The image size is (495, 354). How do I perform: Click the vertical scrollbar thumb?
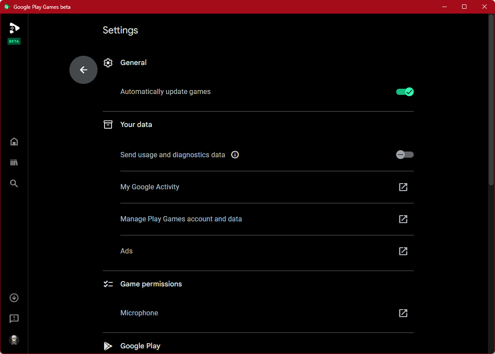point(491,101)
